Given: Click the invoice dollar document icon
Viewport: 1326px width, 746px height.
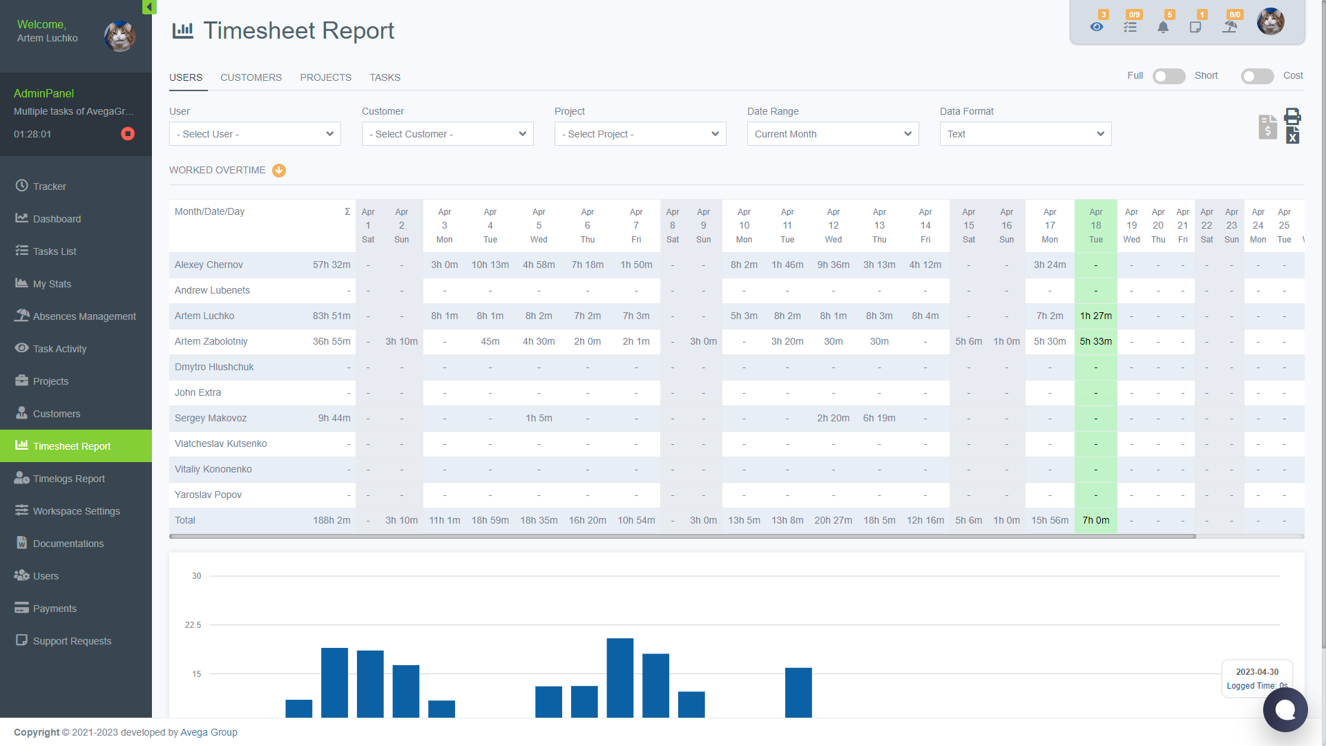Looking at the screenshot, I should [x=1267, y=127].
